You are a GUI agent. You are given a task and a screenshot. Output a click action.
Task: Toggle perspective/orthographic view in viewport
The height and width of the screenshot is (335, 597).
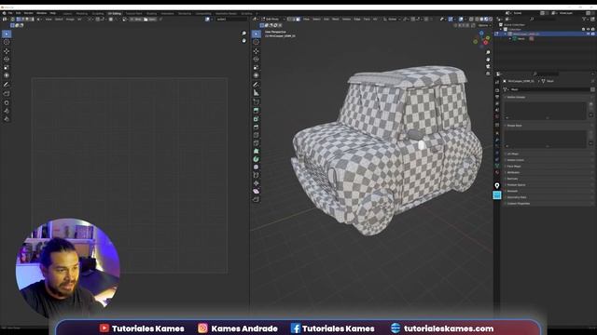(488, 74)
